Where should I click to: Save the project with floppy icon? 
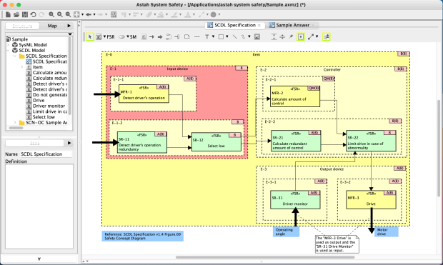coord(25,14)
